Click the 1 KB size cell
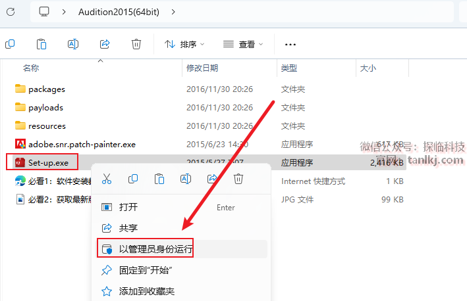 [x=395, y=181]
